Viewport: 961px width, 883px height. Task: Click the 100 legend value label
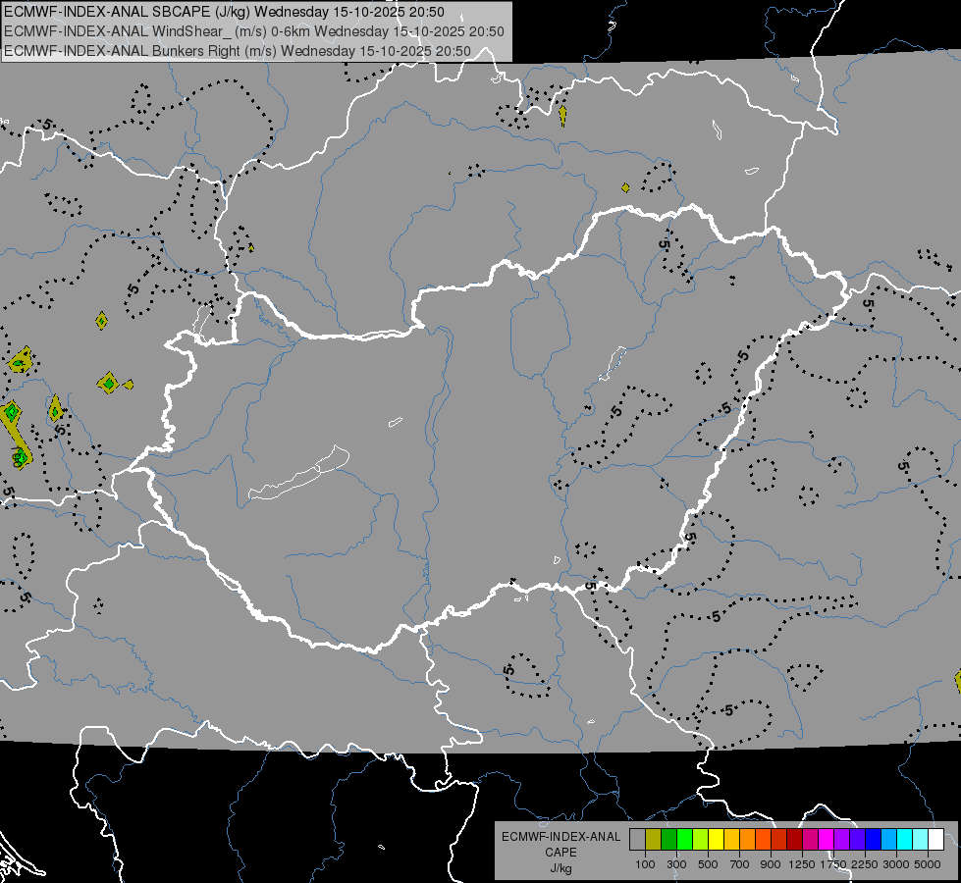pyautogui.click(x=645, y=864)
